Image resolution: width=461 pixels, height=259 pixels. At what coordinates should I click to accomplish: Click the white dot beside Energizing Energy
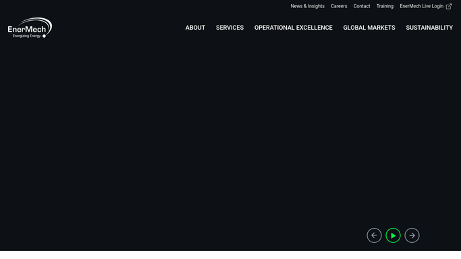pyautogui.click(x=44, y=36)
